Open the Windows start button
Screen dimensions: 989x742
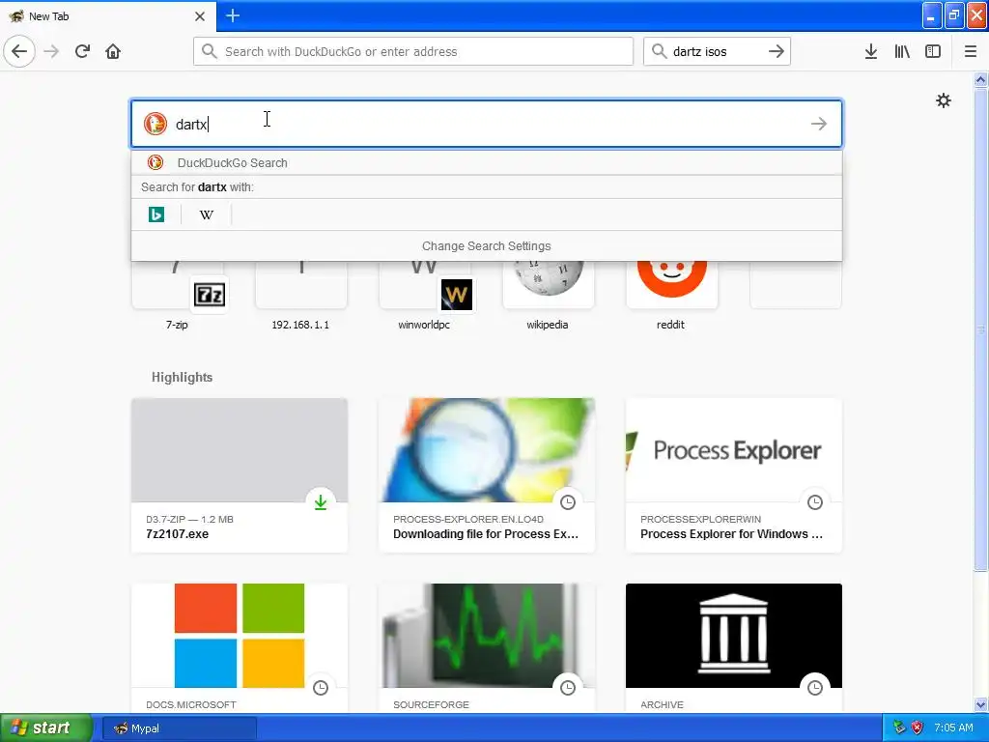coord(45,728)
